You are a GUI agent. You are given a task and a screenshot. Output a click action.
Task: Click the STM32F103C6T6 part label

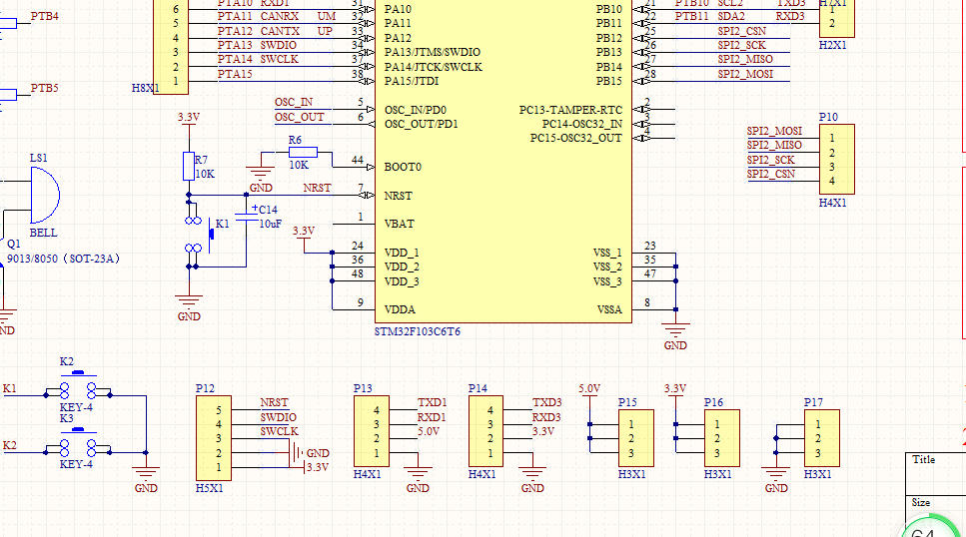(x=418, y=331)
